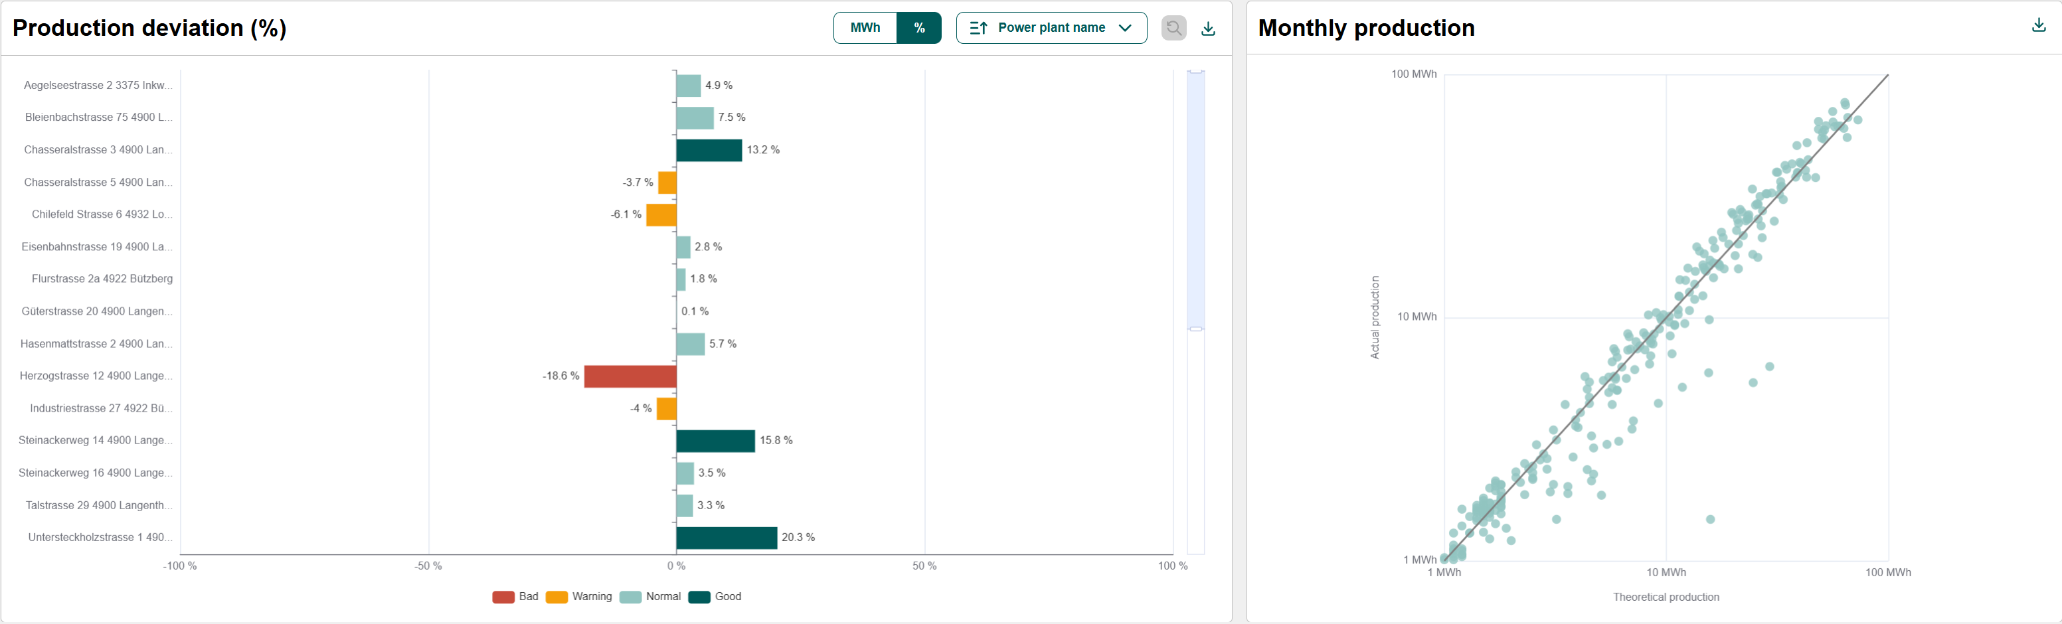Select the % unit toggle
2062x624 pixels.
pos(919,28)
